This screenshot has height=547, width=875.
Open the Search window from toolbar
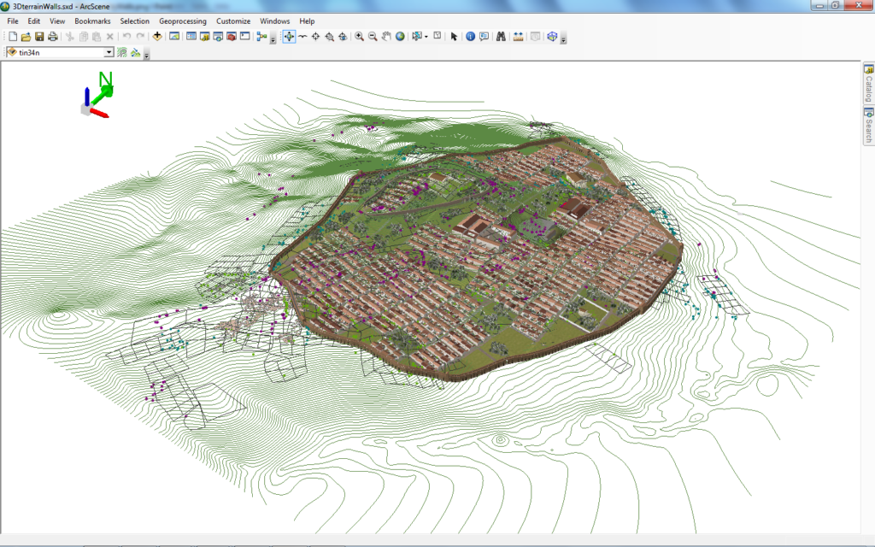[x=218, y=37]
